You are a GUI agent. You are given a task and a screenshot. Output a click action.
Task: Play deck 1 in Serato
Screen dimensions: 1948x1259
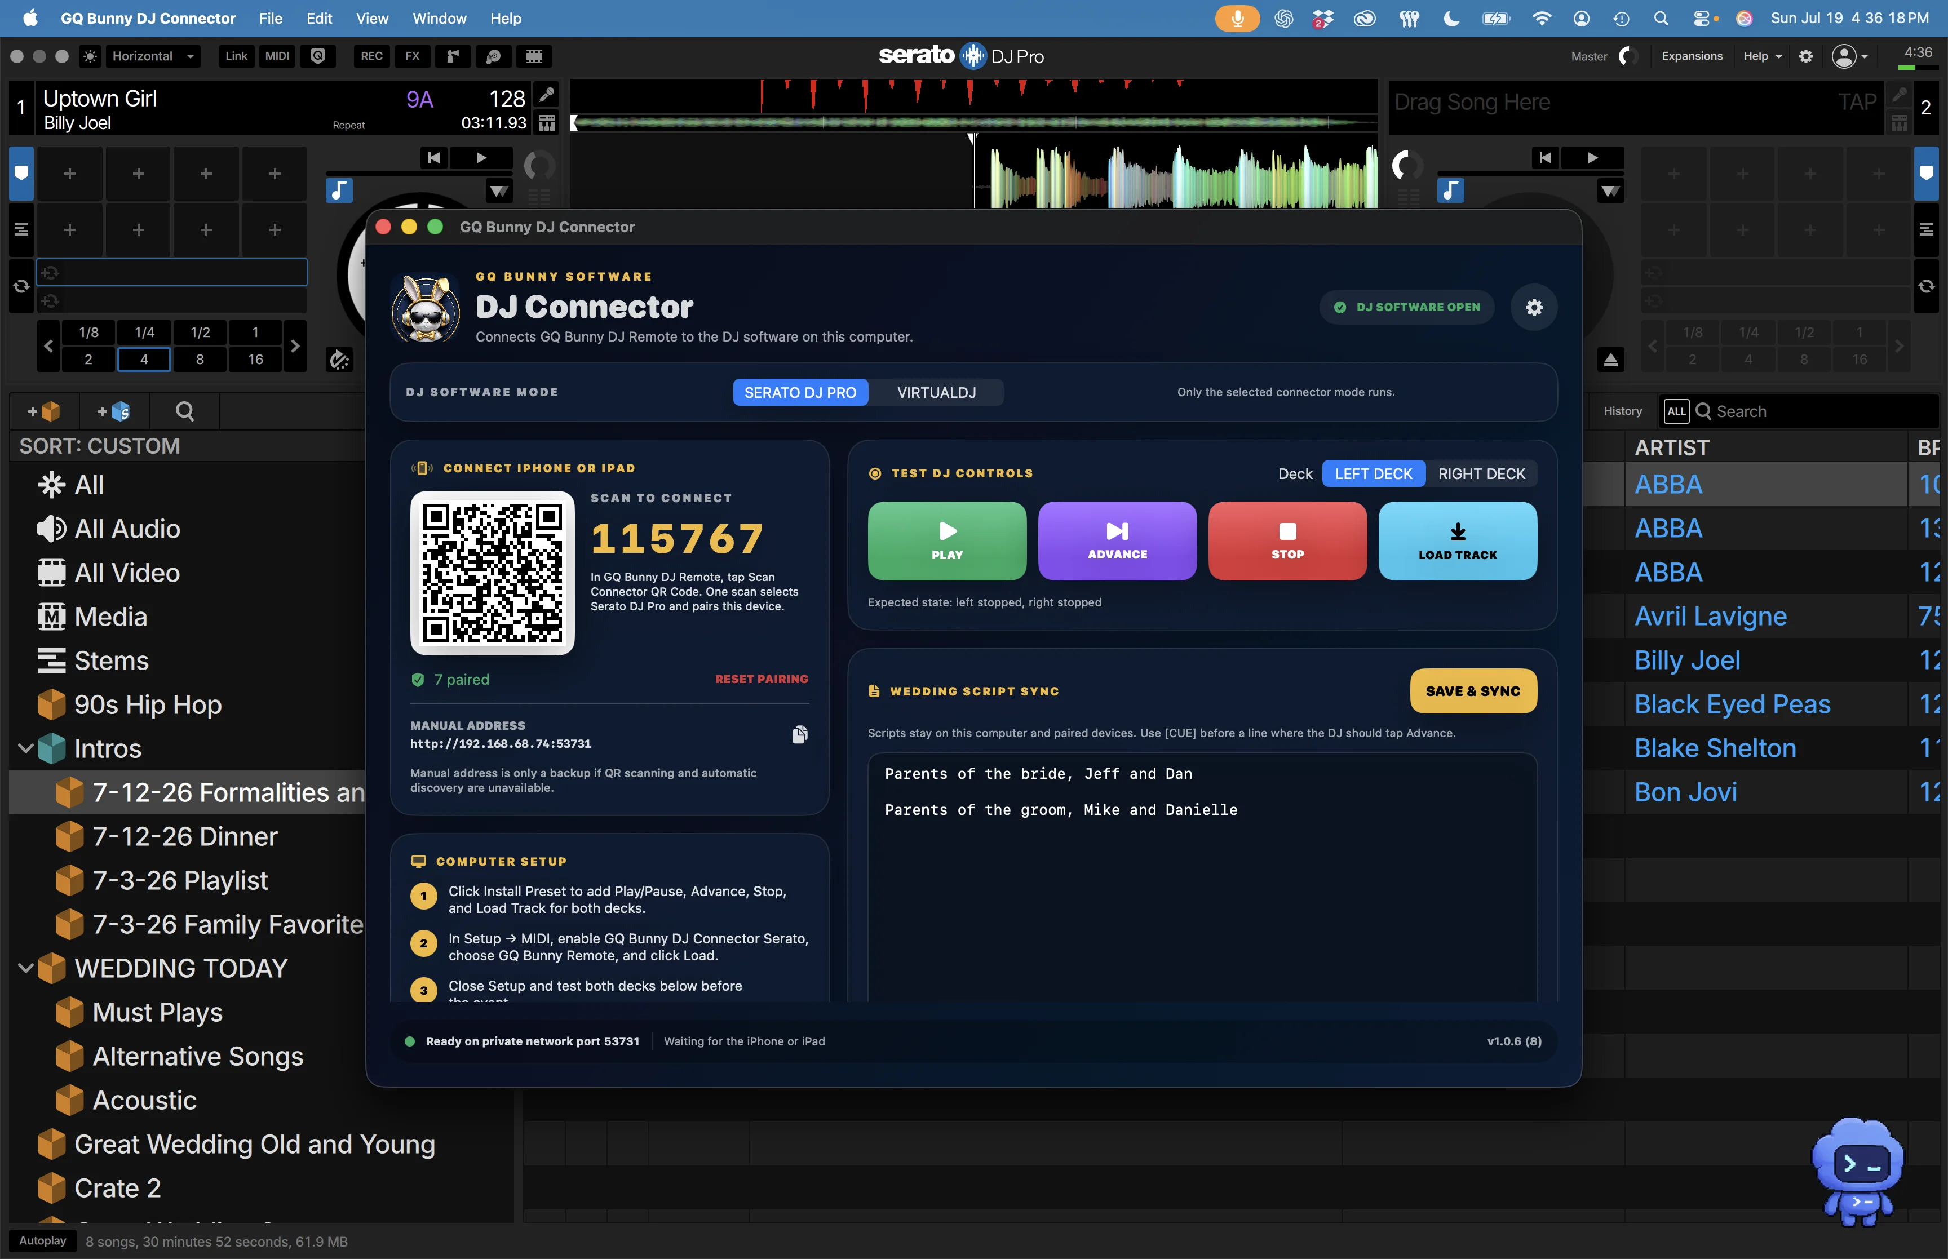481,158
